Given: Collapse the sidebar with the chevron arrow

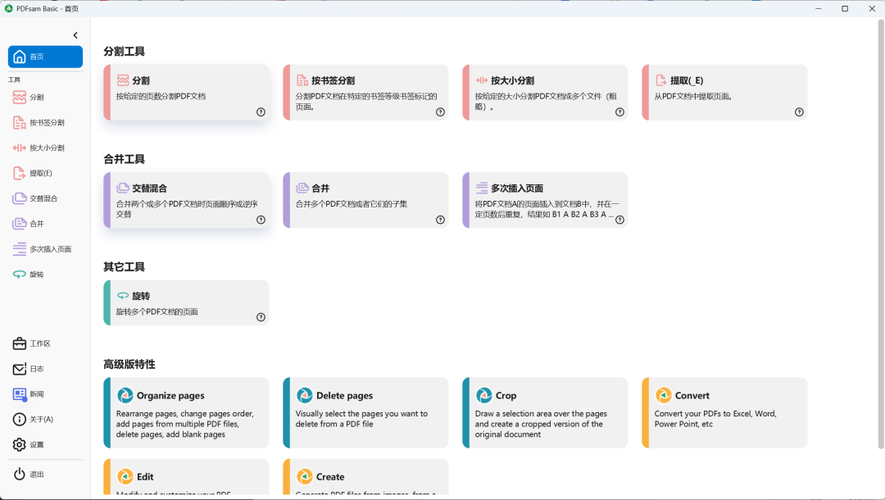Looking at the screenshot, I should click(x=75, y=34).
